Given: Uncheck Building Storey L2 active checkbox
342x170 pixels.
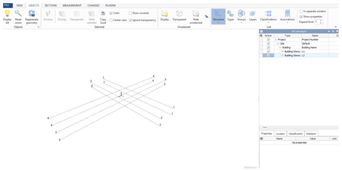Looking at the screenshot, I should [x=269, y=55].
